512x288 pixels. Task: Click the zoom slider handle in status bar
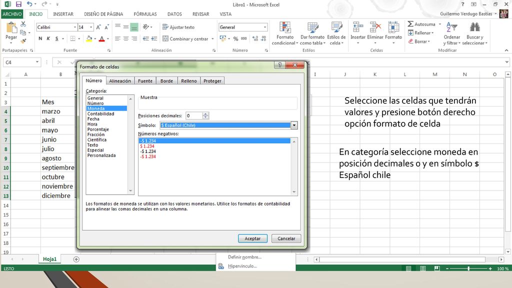(468, 268)
